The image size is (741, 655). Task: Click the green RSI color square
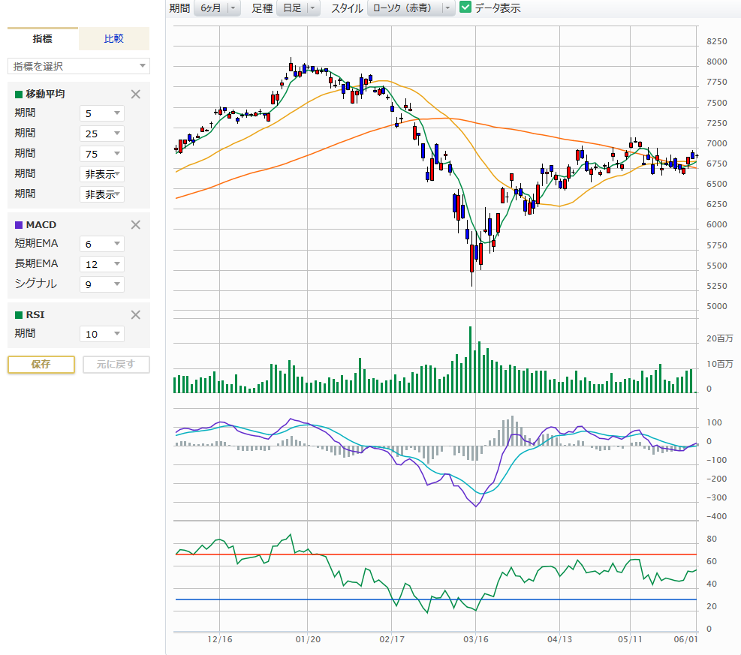coord(19,315)
